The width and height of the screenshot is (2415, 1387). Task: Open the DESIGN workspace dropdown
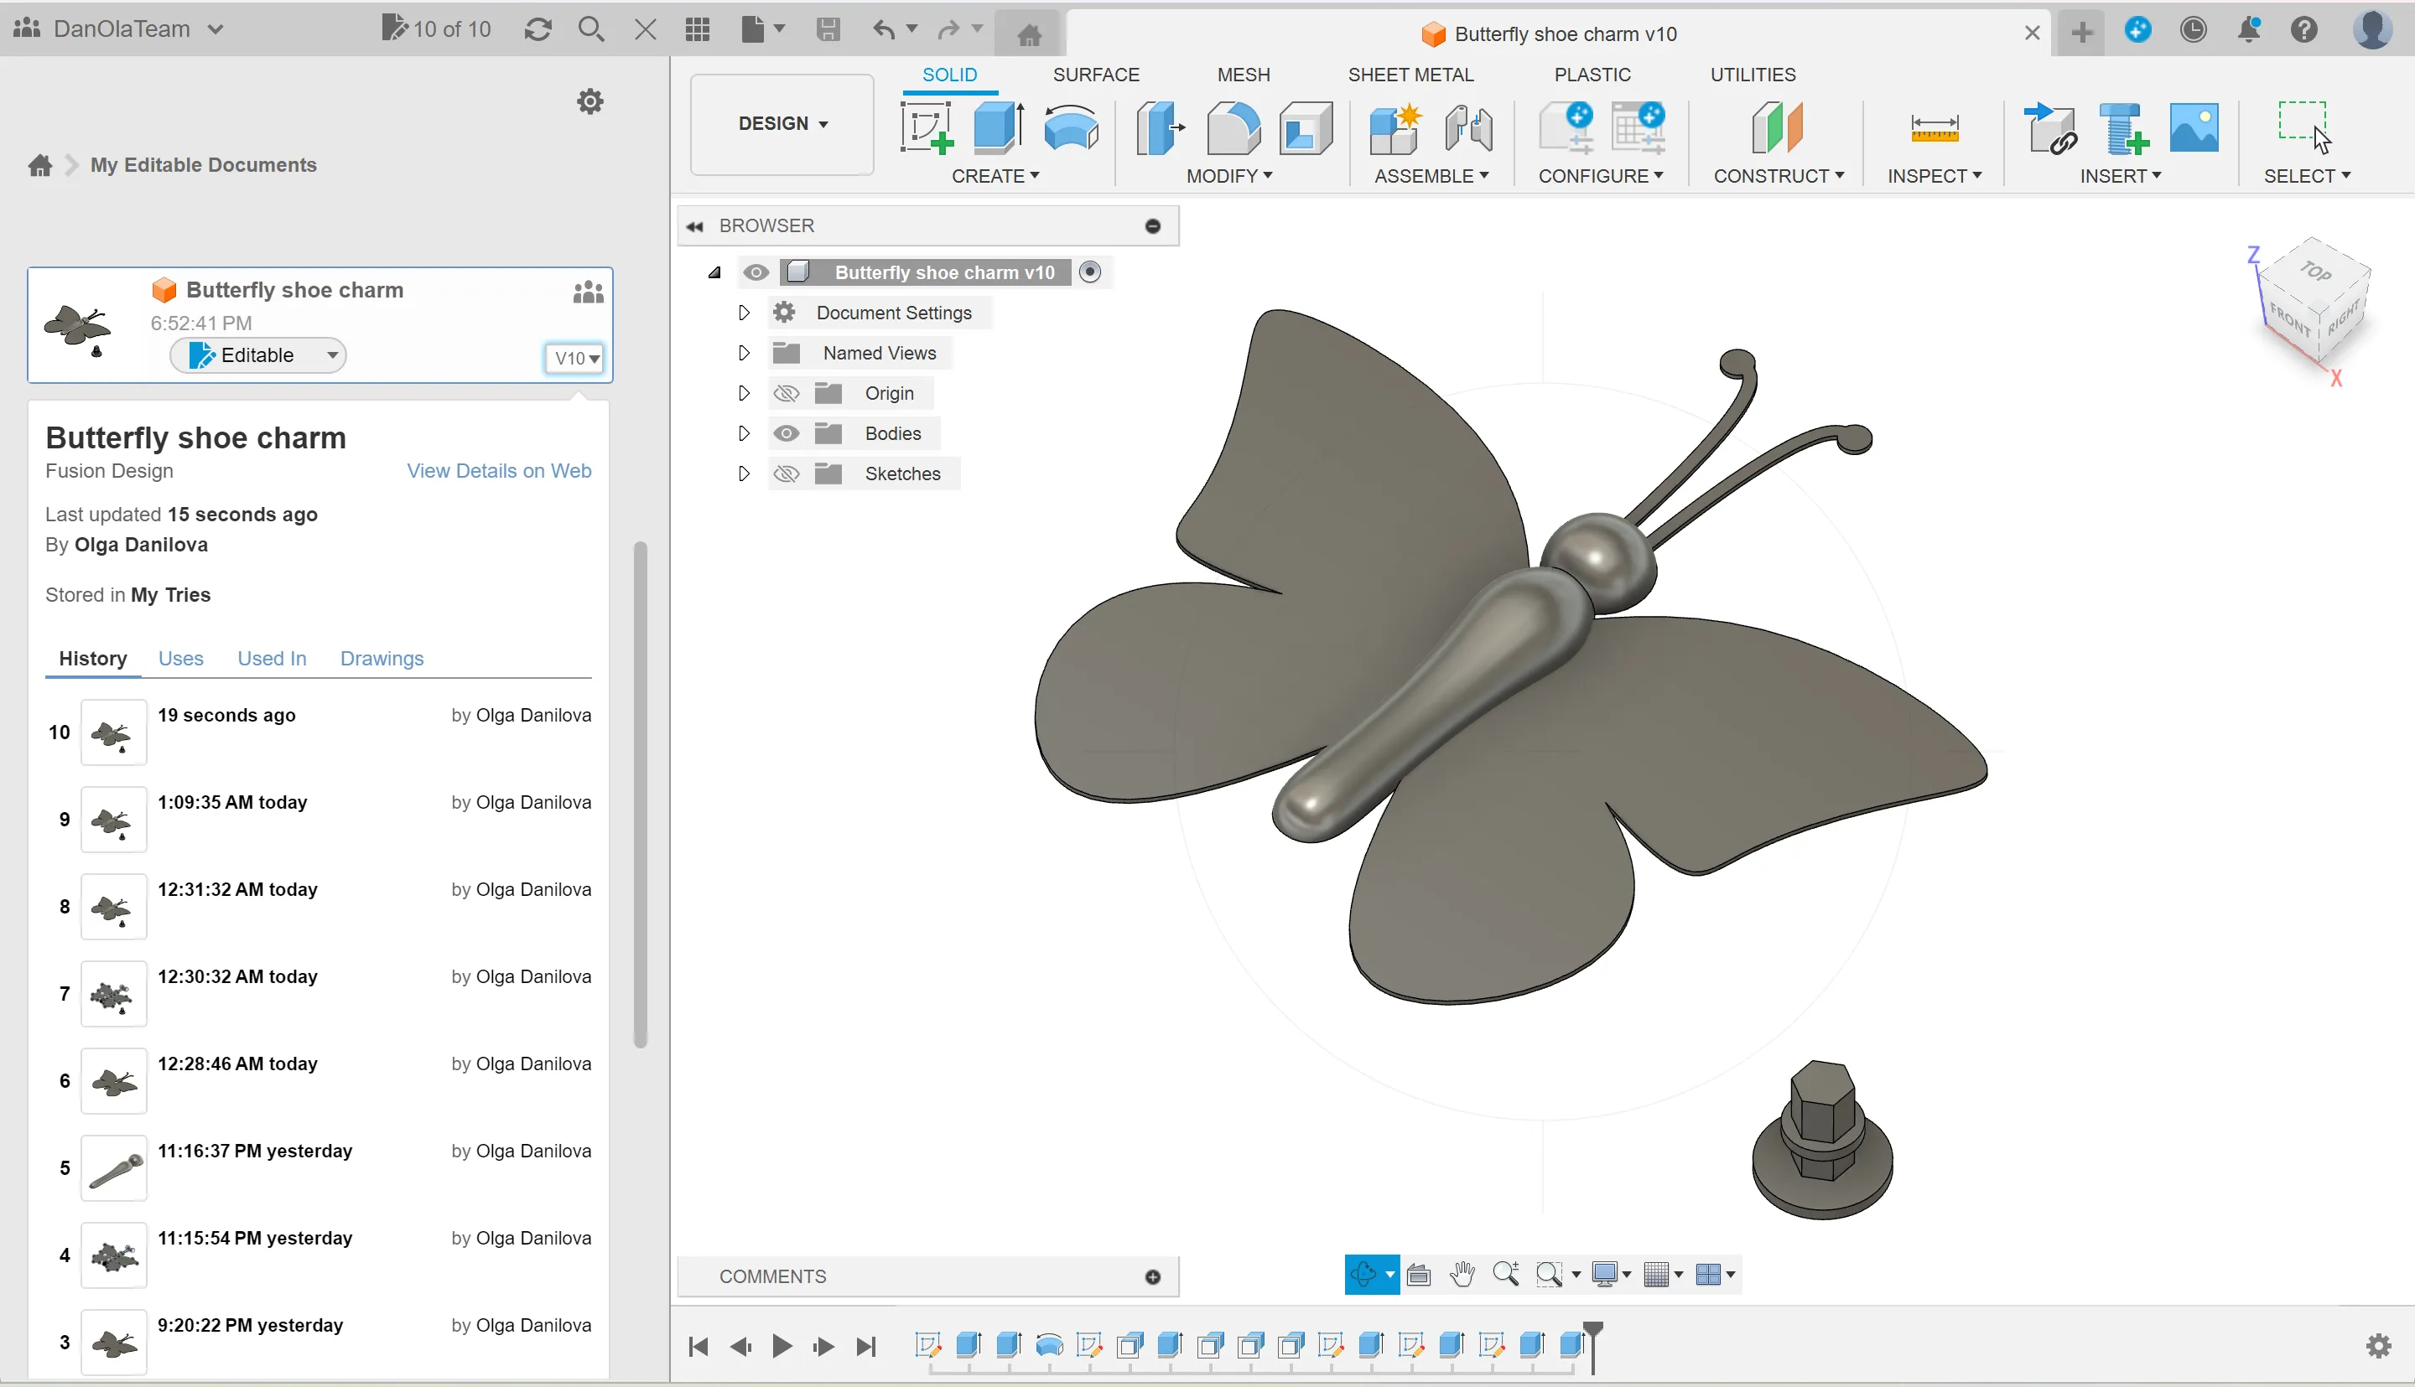click(782, 124)
